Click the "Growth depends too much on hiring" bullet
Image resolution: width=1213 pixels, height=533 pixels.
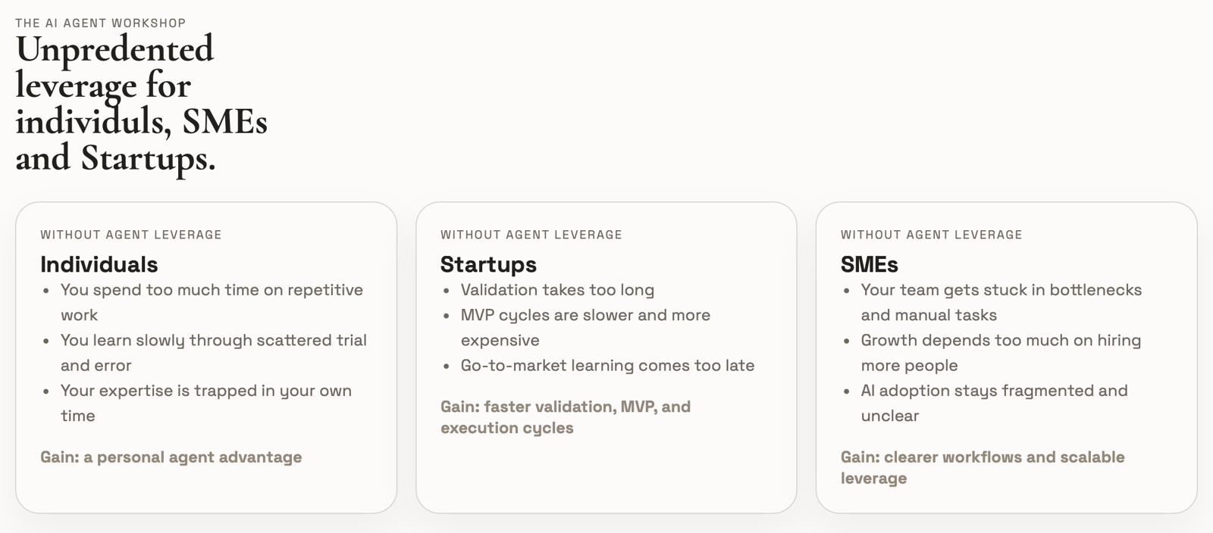tap(1001, 341)
